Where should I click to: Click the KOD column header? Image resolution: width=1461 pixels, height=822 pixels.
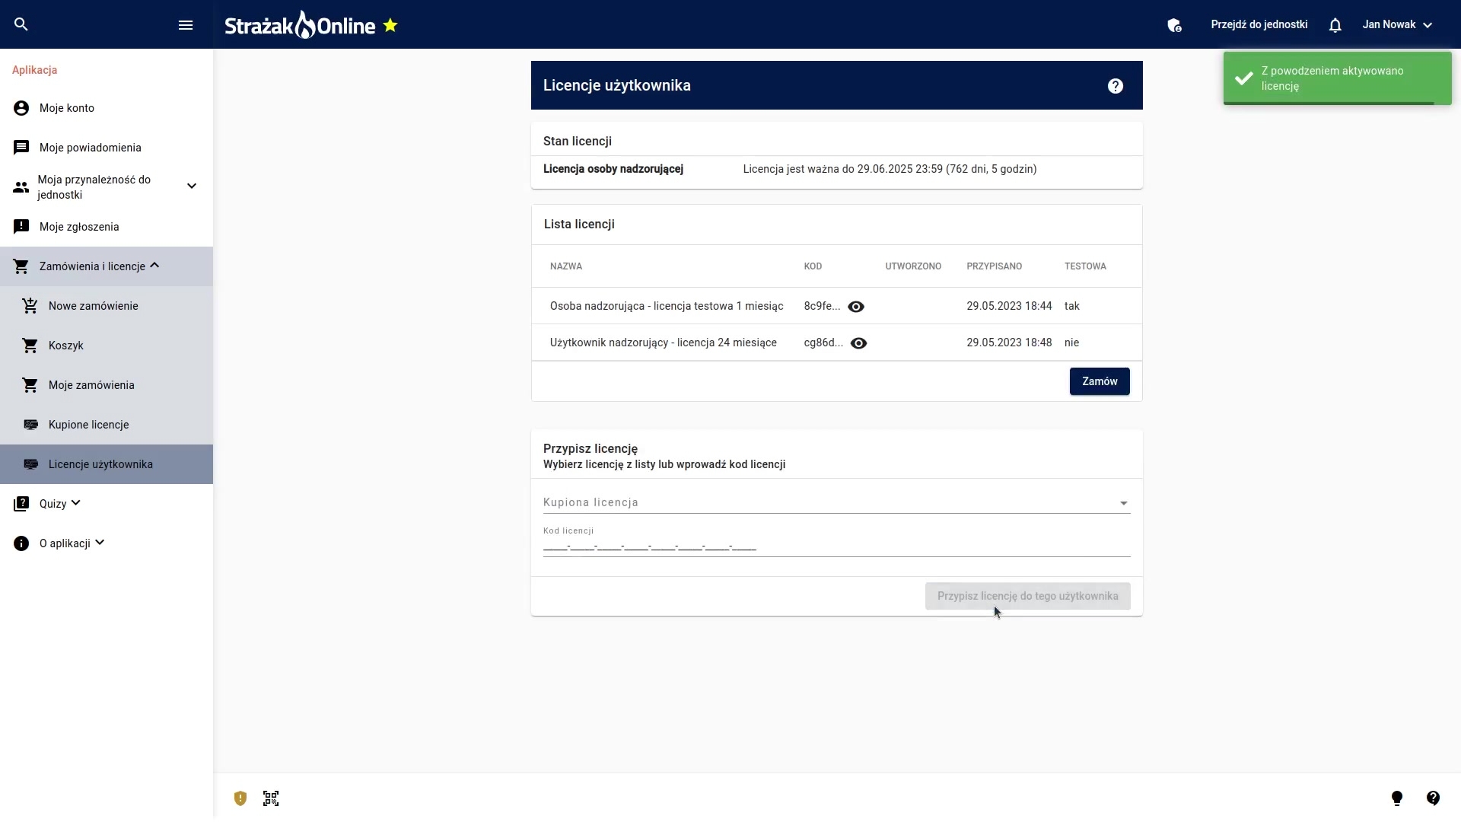click(x=813, y=266)
